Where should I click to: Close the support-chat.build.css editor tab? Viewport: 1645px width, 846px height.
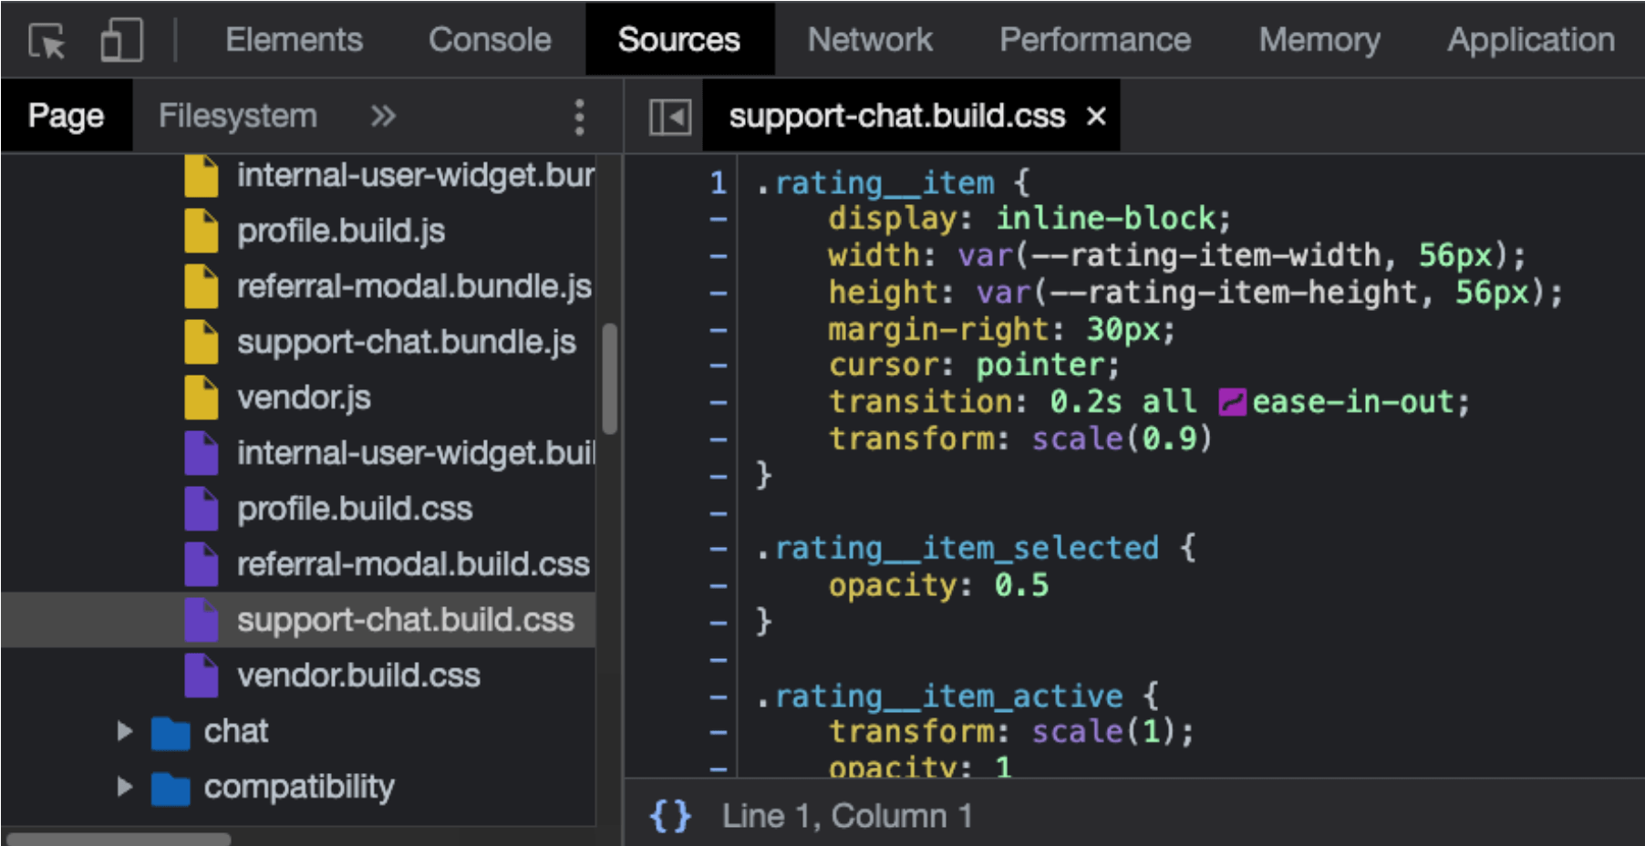1096,117
